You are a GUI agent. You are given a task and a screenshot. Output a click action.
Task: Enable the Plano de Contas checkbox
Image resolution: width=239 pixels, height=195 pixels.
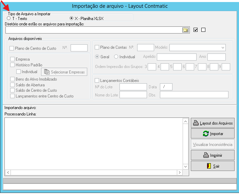[97, 47]
